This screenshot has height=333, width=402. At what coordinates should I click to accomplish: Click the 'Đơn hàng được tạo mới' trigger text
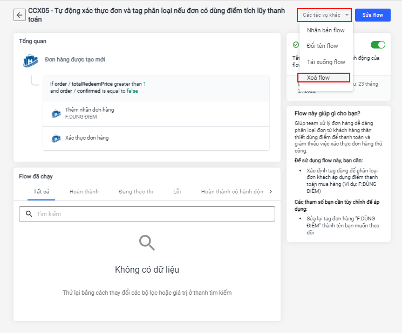[x=75, y=60]
